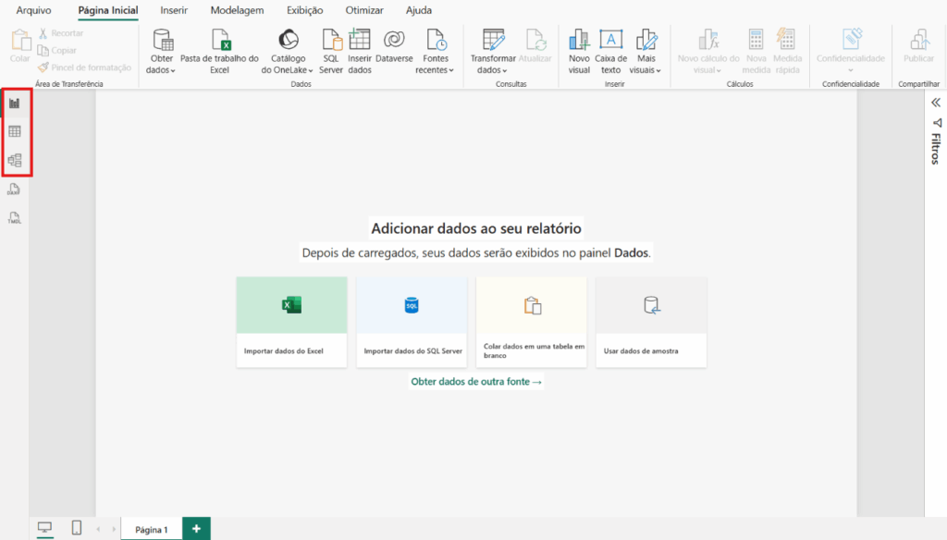The image size is (947, 540).
Task: Click Importar dados do SQL Server card
Action: point(412,322)
